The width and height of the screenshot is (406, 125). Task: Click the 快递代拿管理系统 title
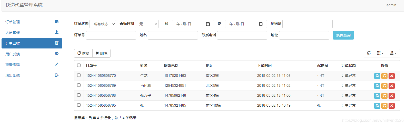(x=24, y=5)
